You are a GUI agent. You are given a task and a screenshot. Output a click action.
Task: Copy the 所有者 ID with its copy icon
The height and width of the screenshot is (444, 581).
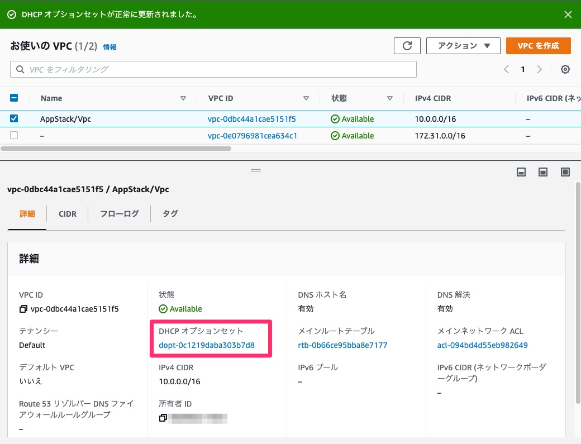point(163,418)
